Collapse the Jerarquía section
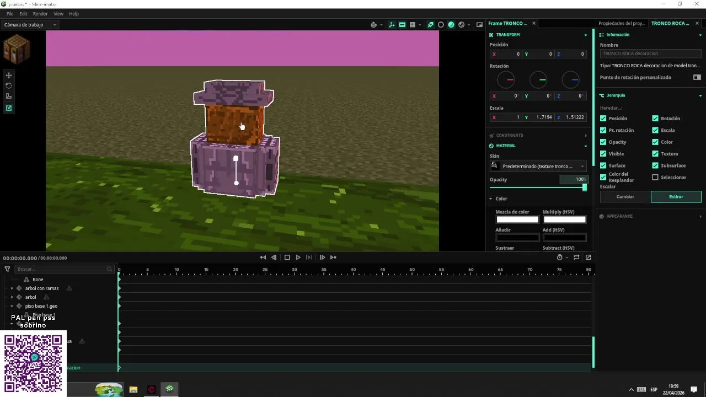Image resolution: width=706 pixels, height=397 pixels. click(x=700, y=95)
